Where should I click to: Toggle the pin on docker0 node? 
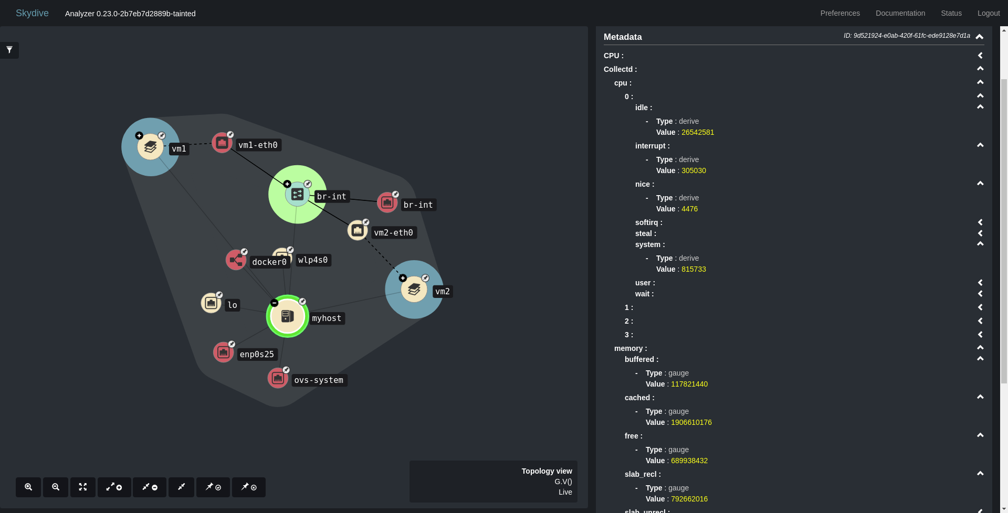(x=244, y=252)
